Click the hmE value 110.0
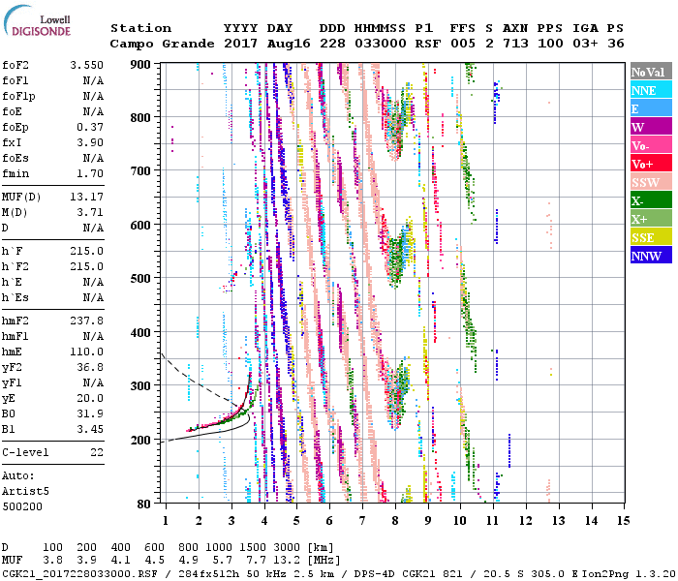678x581 pixels. 86,352
